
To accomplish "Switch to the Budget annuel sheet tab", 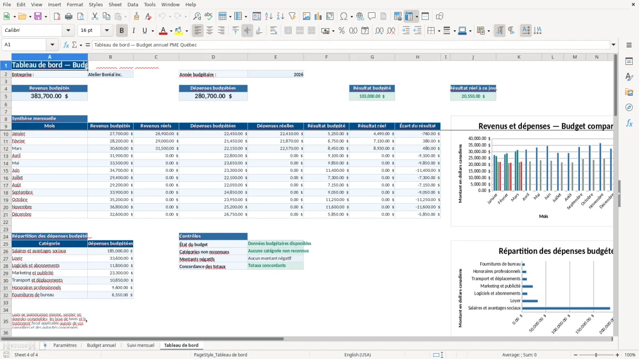I will pyautogui.click(x=101, y=345).
